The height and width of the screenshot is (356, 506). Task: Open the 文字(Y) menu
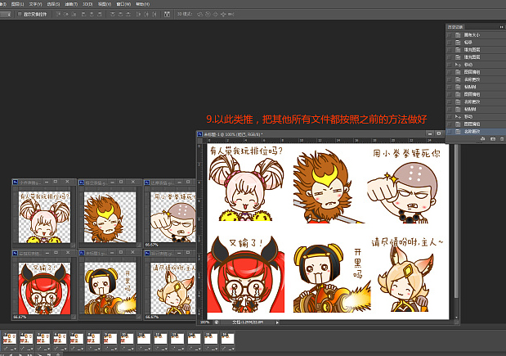35,4
